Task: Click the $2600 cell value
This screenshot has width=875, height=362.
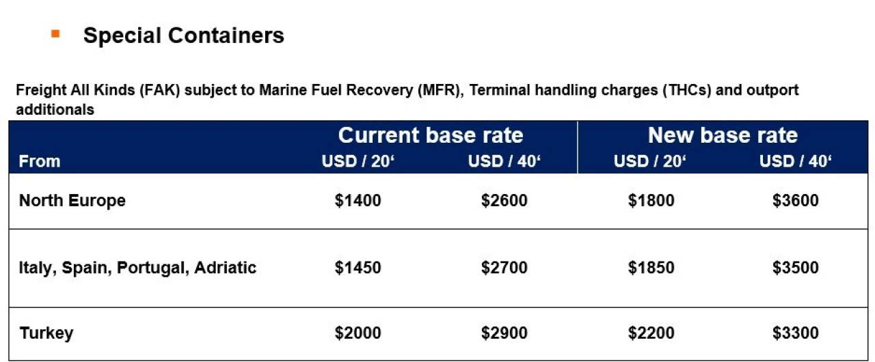Action: click(x=504, y=201)
